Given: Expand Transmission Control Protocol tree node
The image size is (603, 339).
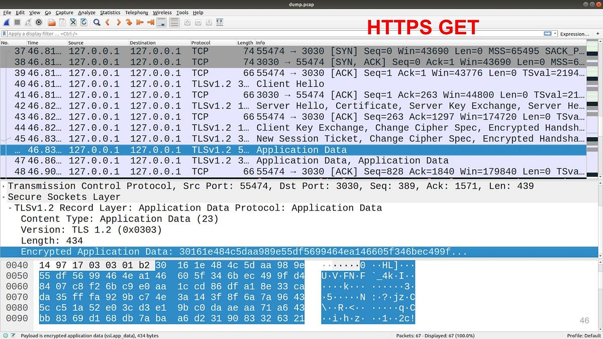Looking at the screenshot, I should click(3, 186).
